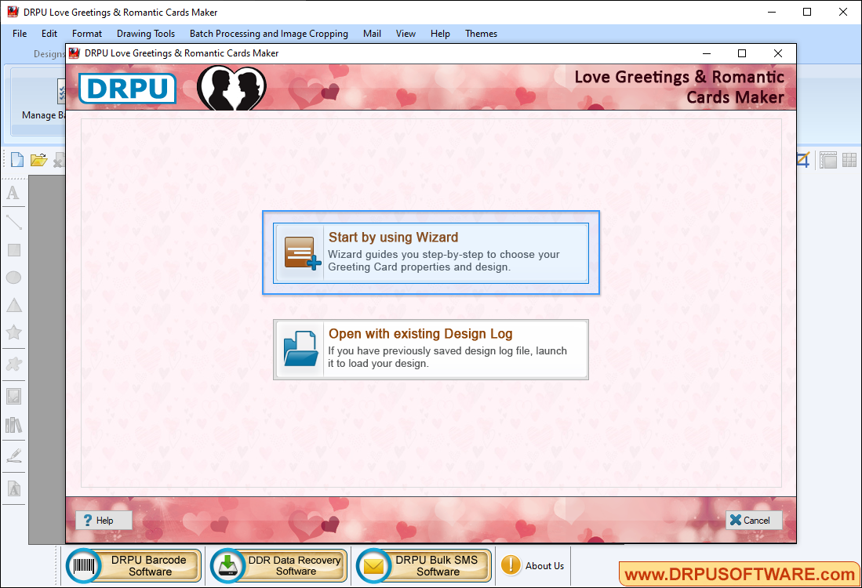This screenshot has height=588, width=862.
Task: Select the Line drawing tool
Action: [x=13, y=222]
